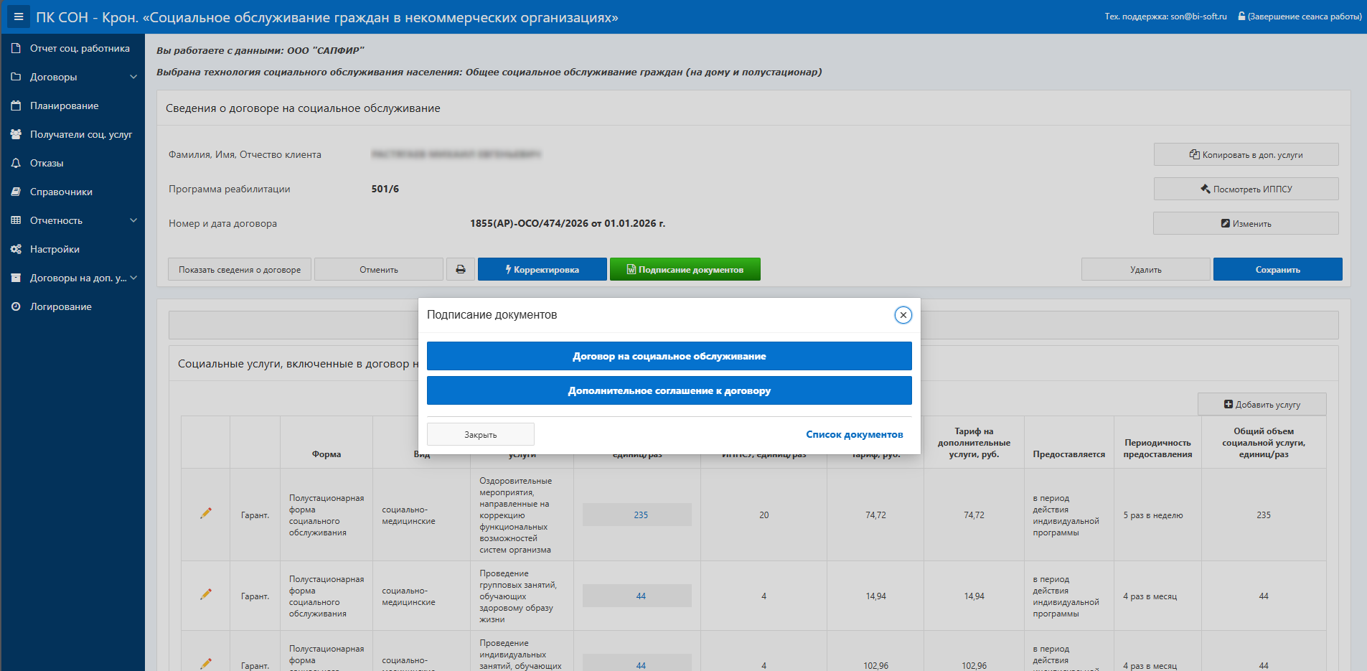
Task: Open Настройки from the sidebar
Action: [55, 249]
